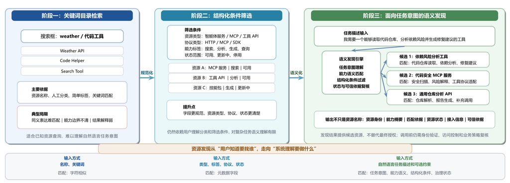Select row 资源 C：技能包 | 生成 | 更新中
This screenshot has width=510, height=183.
(x=222, y=88)
